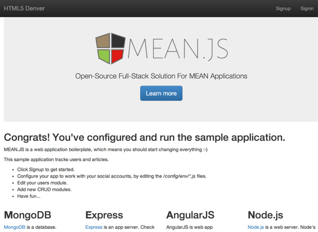Click the 'Add new CRUD modules.' bullet

(44, 189)
